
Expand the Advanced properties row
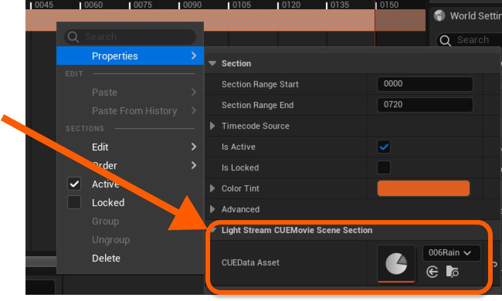(212, 209)
